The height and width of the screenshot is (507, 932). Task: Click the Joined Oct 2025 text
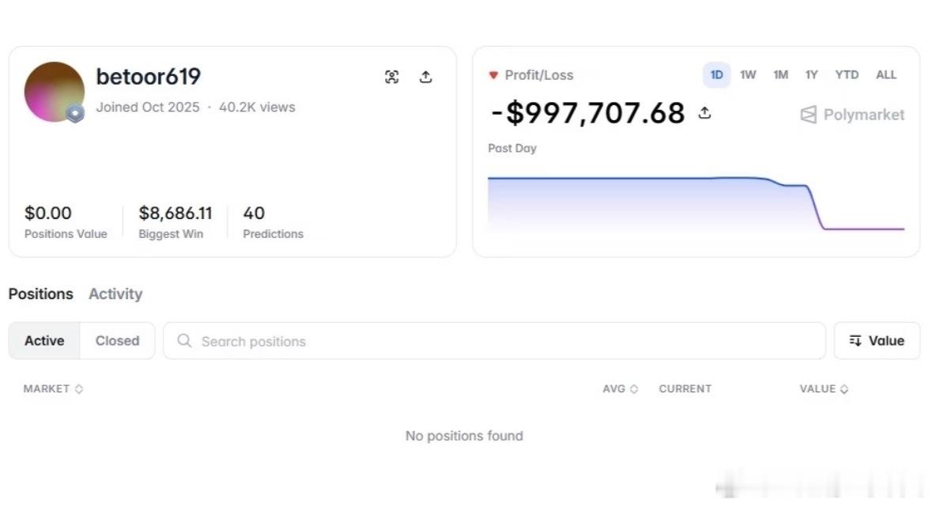[x=147, y=107]
